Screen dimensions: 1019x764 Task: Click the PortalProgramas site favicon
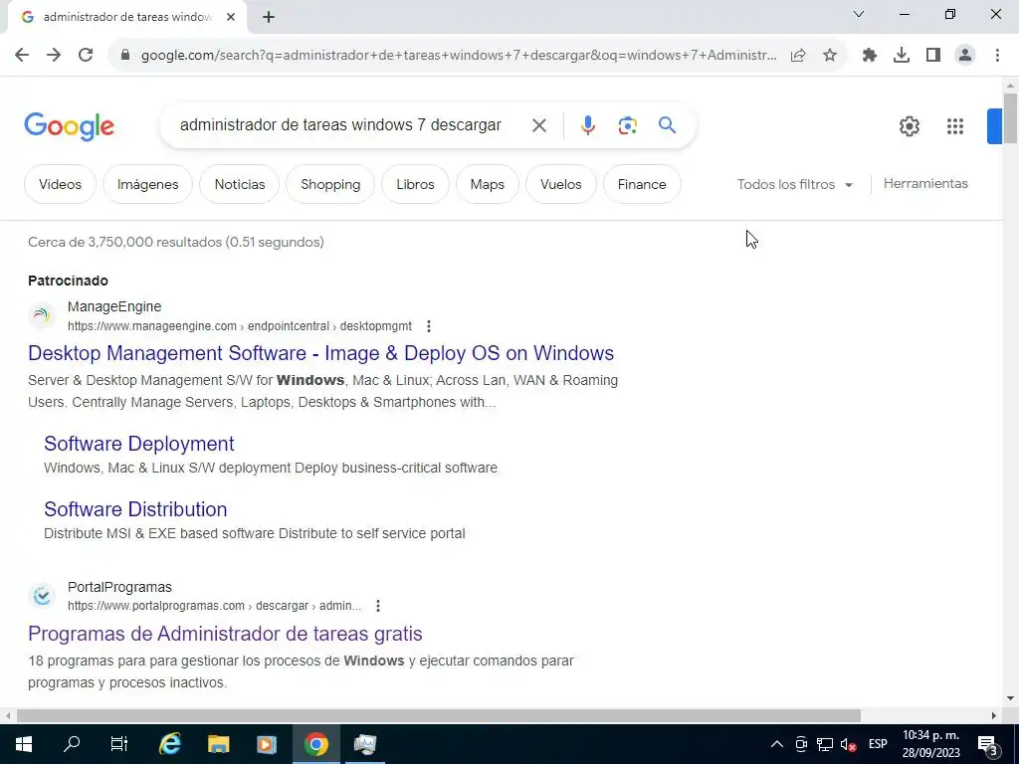(42, 596)
